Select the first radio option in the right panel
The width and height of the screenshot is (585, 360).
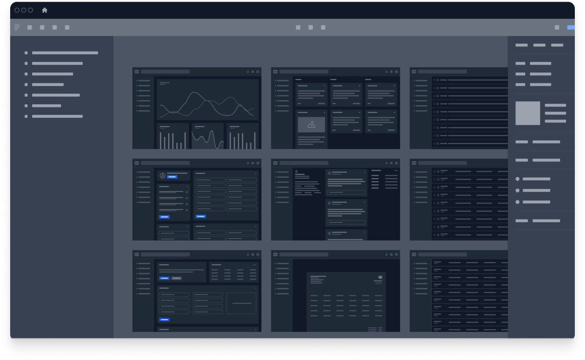tap(518, 179)
